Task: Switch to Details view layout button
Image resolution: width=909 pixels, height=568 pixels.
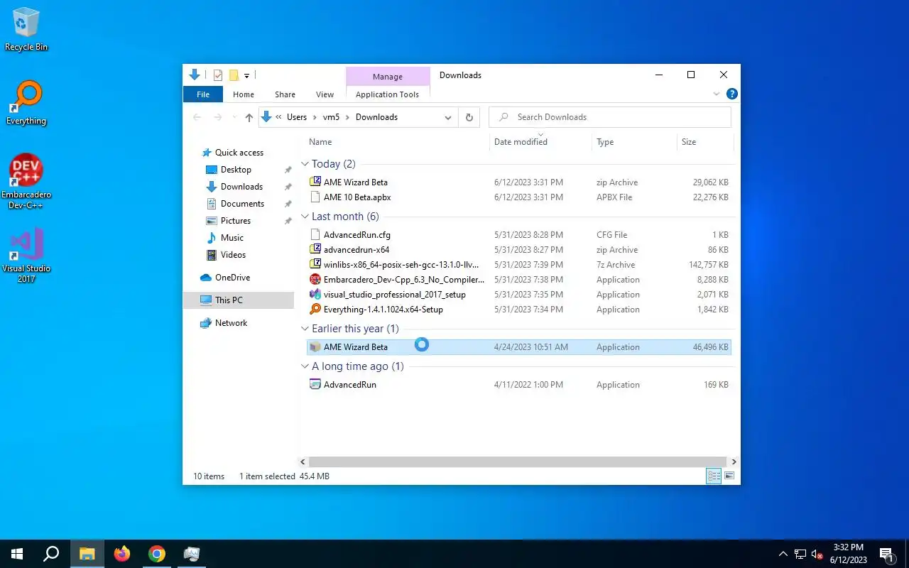Action: [714, 476]
